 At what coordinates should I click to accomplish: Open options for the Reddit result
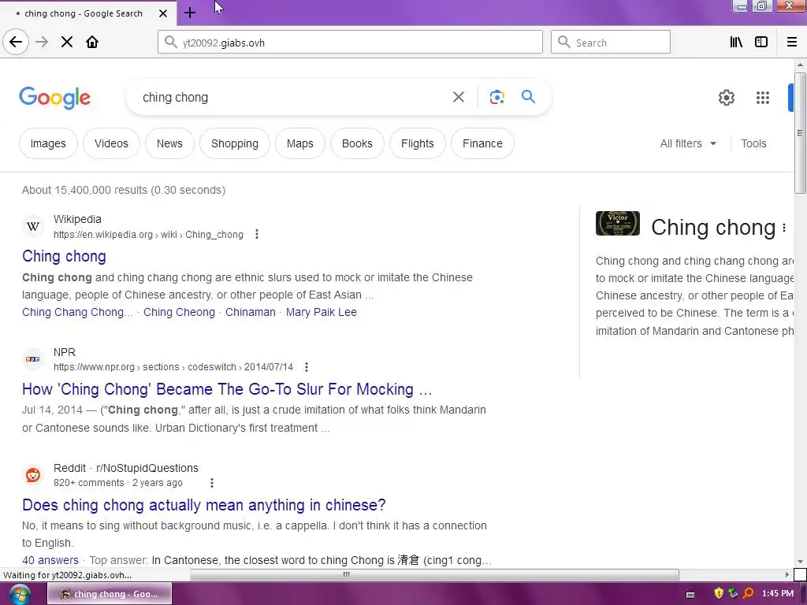(x=211, y=483)
